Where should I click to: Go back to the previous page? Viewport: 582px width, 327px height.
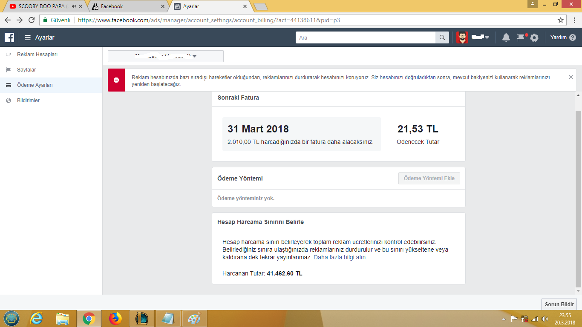[8, 20]
